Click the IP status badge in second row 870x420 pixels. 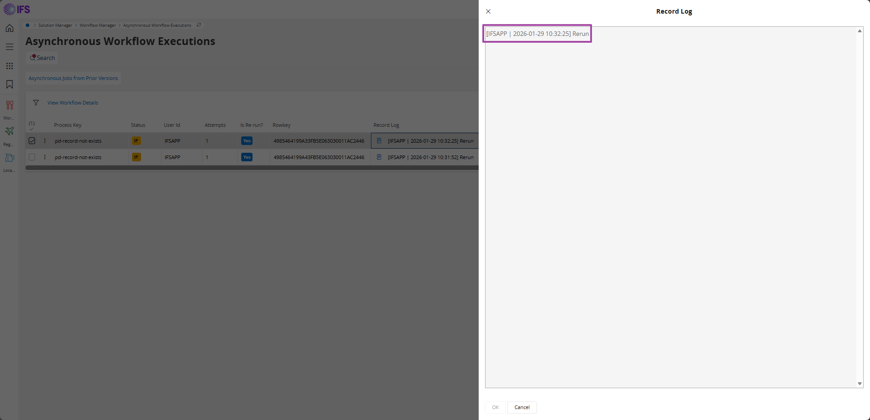(136, 157)
